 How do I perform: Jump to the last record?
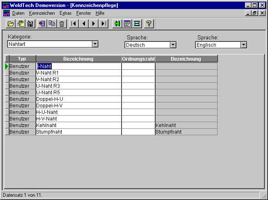click(x=104, y=24)
